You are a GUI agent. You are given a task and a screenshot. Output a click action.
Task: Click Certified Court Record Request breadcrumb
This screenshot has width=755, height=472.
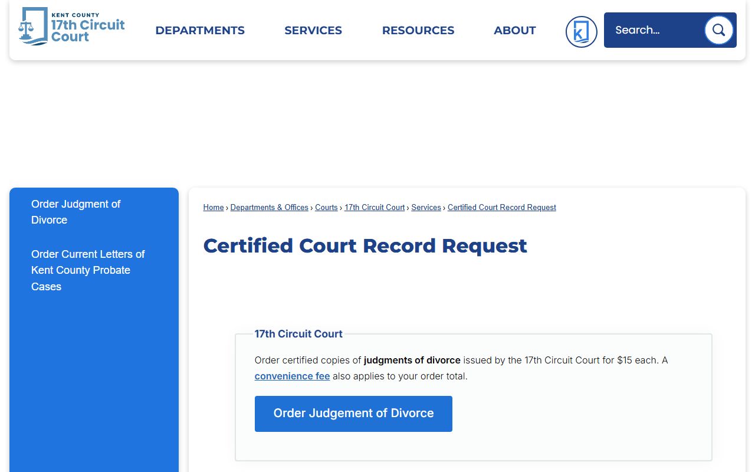(x=502, y=208)
